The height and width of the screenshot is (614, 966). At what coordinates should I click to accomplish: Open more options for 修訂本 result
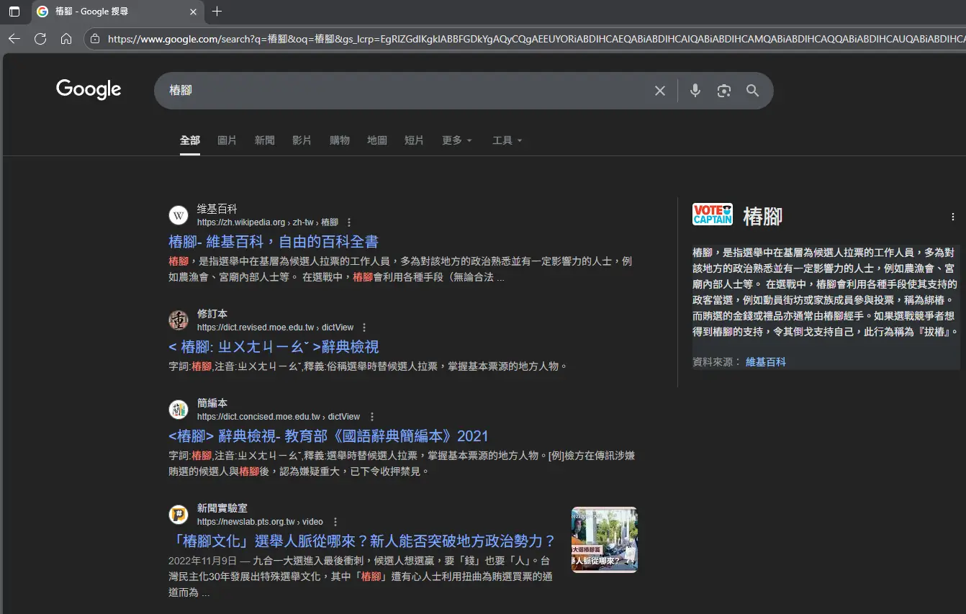coord(364,328)
